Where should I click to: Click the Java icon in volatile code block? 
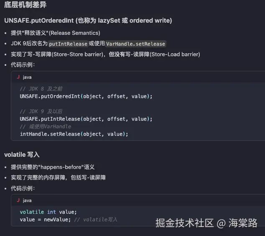[x=18, y=200]
